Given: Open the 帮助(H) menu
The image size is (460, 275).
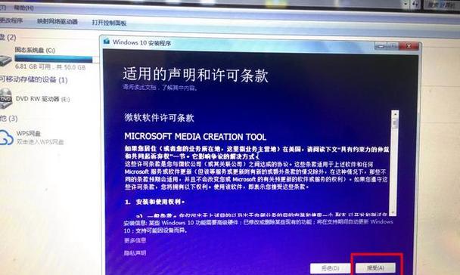Looking at the screenshot, I should tap(23, 8).
